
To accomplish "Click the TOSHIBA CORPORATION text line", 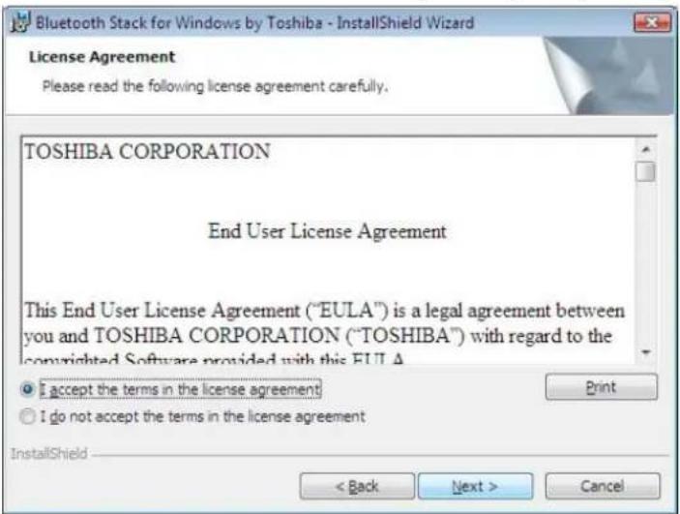I will pyautogui.click(x=147, y=152).
